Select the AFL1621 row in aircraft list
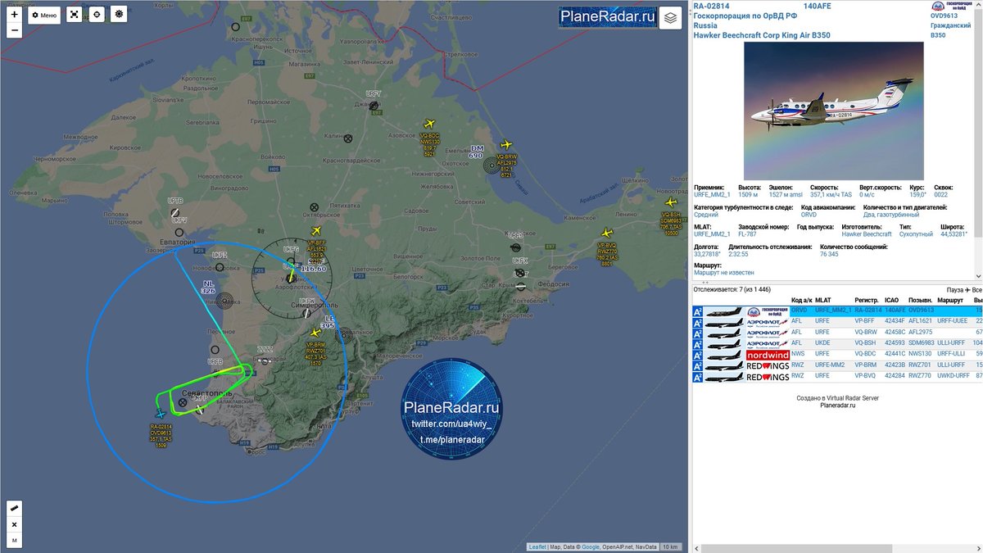The width and height of the screenshot is (983, 553). 837,322
